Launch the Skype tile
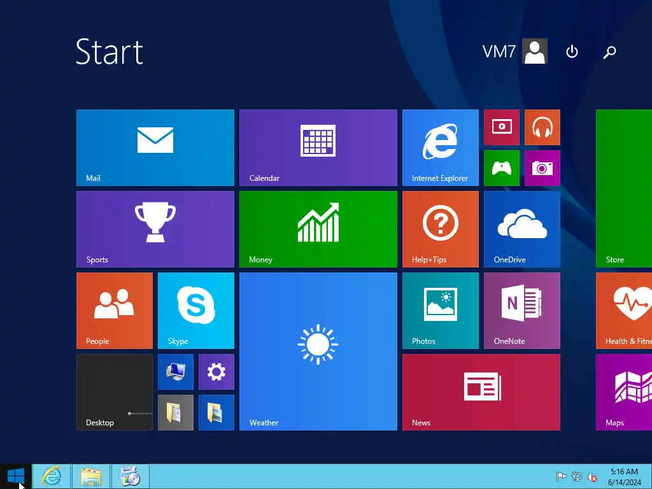 click(196, 311)
